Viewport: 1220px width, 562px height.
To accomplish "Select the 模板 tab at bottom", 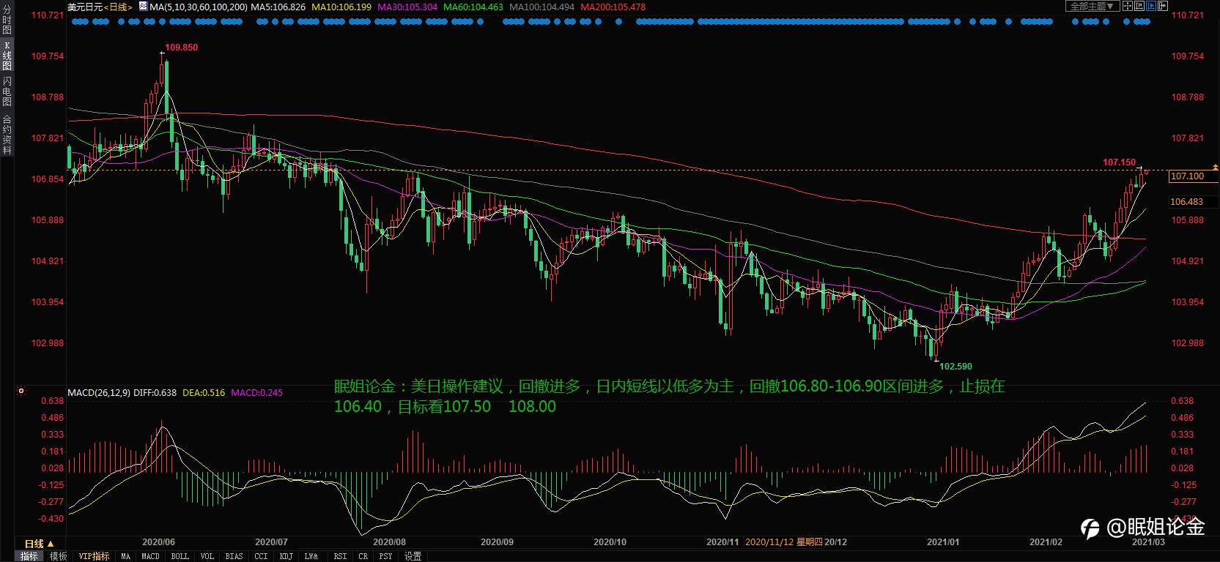I will (x=58, y=556).
